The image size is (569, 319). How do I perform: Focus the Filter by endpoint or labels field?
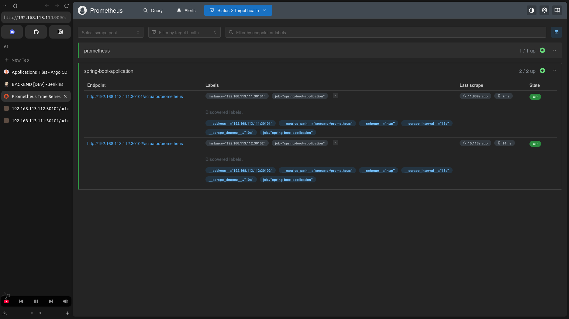pyautogui.click(x=386, y=32)
